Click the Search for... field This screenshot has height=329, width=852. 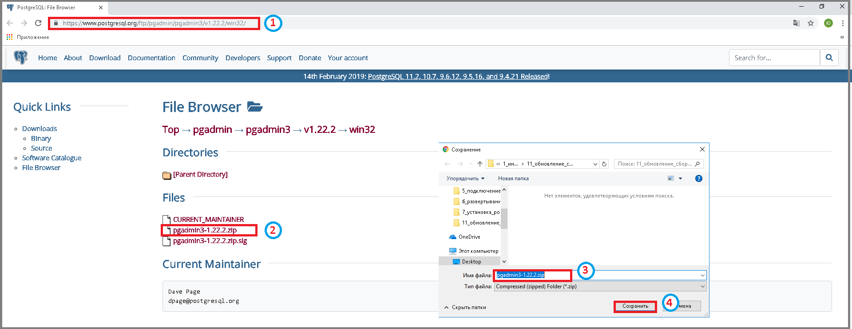[774, 58]
